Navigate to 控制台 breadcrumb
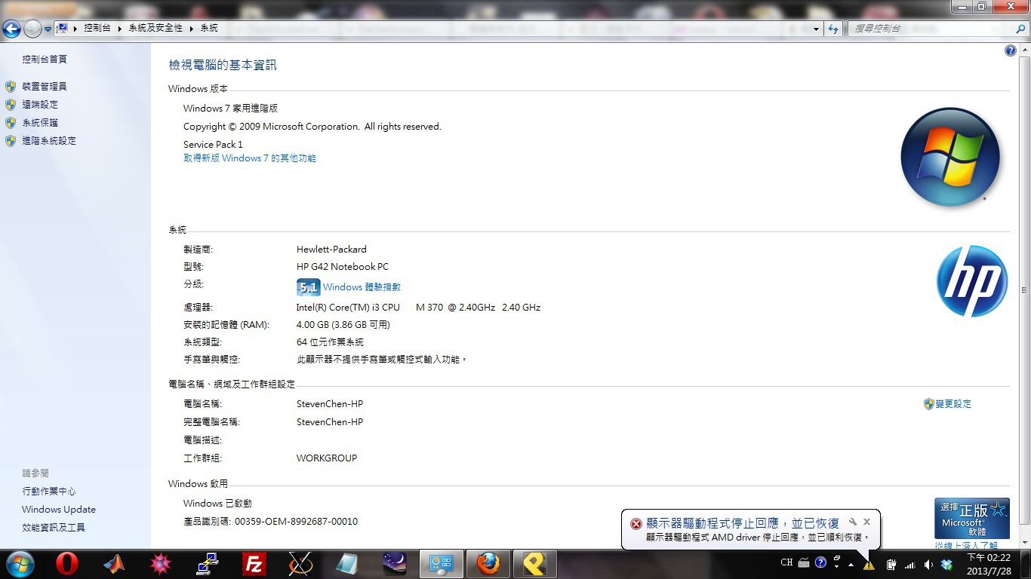 [97, 28]
